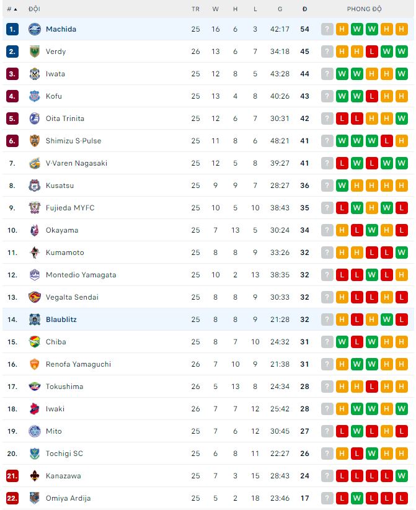Click the Blaublitz team crest icon
The height and width of the screenshot is (510, 416).
coord(35,320)
